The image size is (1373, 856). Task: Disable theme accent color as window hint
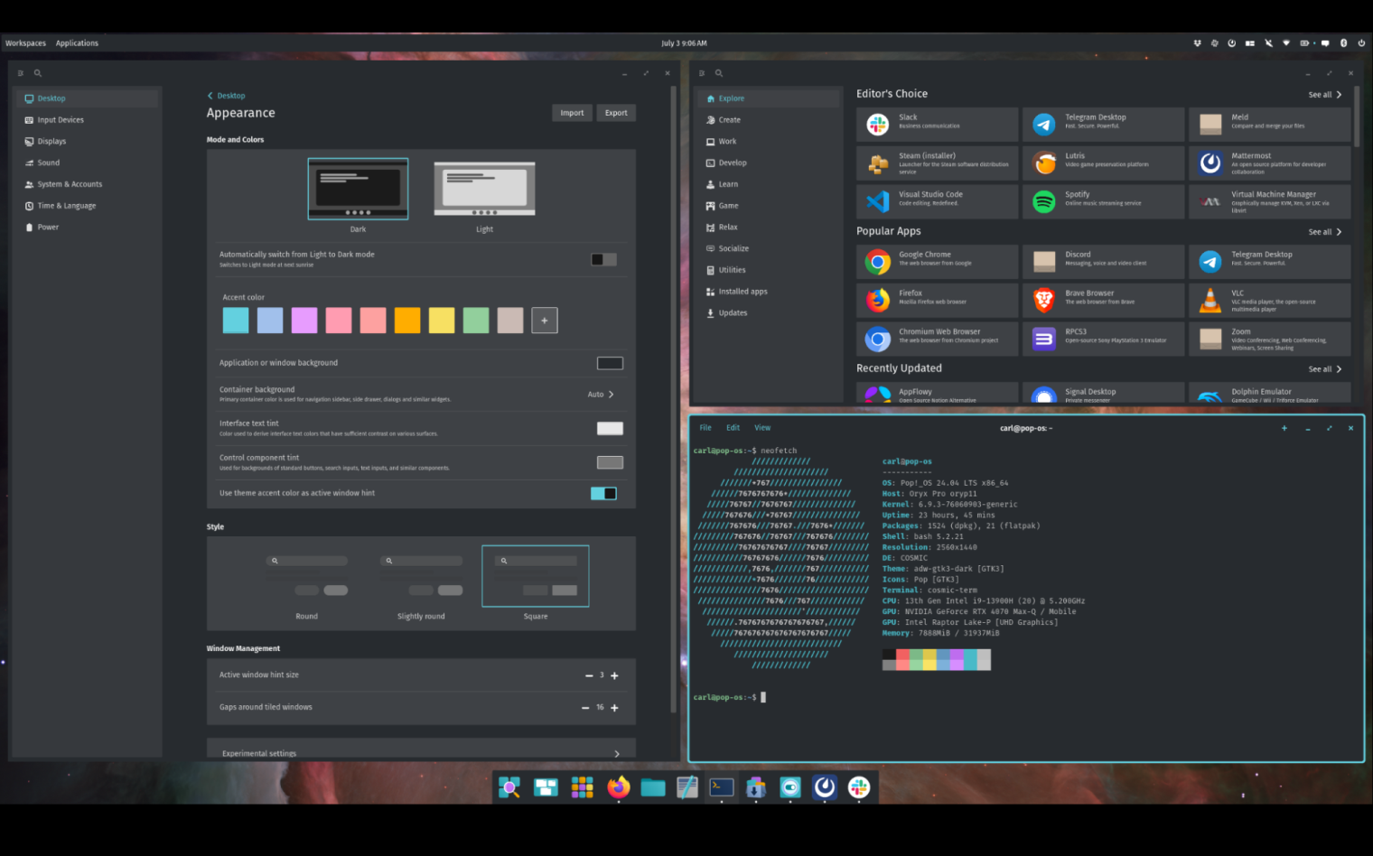(603, 493)
